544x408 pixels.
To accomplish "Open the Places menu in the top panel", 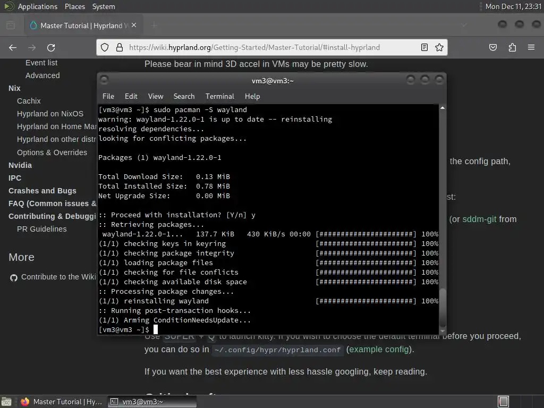I will pyautogui.click(x=74, y=6).
